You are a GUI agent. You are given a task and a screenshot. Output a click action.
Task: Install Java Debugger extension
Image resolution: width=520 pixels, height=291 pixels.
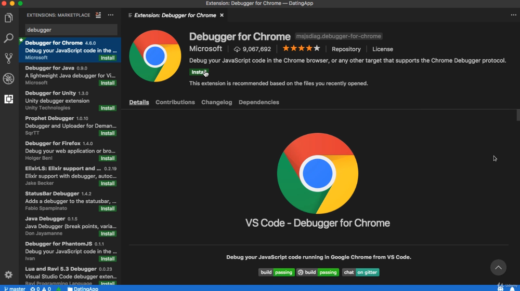(x=108, y=234)
